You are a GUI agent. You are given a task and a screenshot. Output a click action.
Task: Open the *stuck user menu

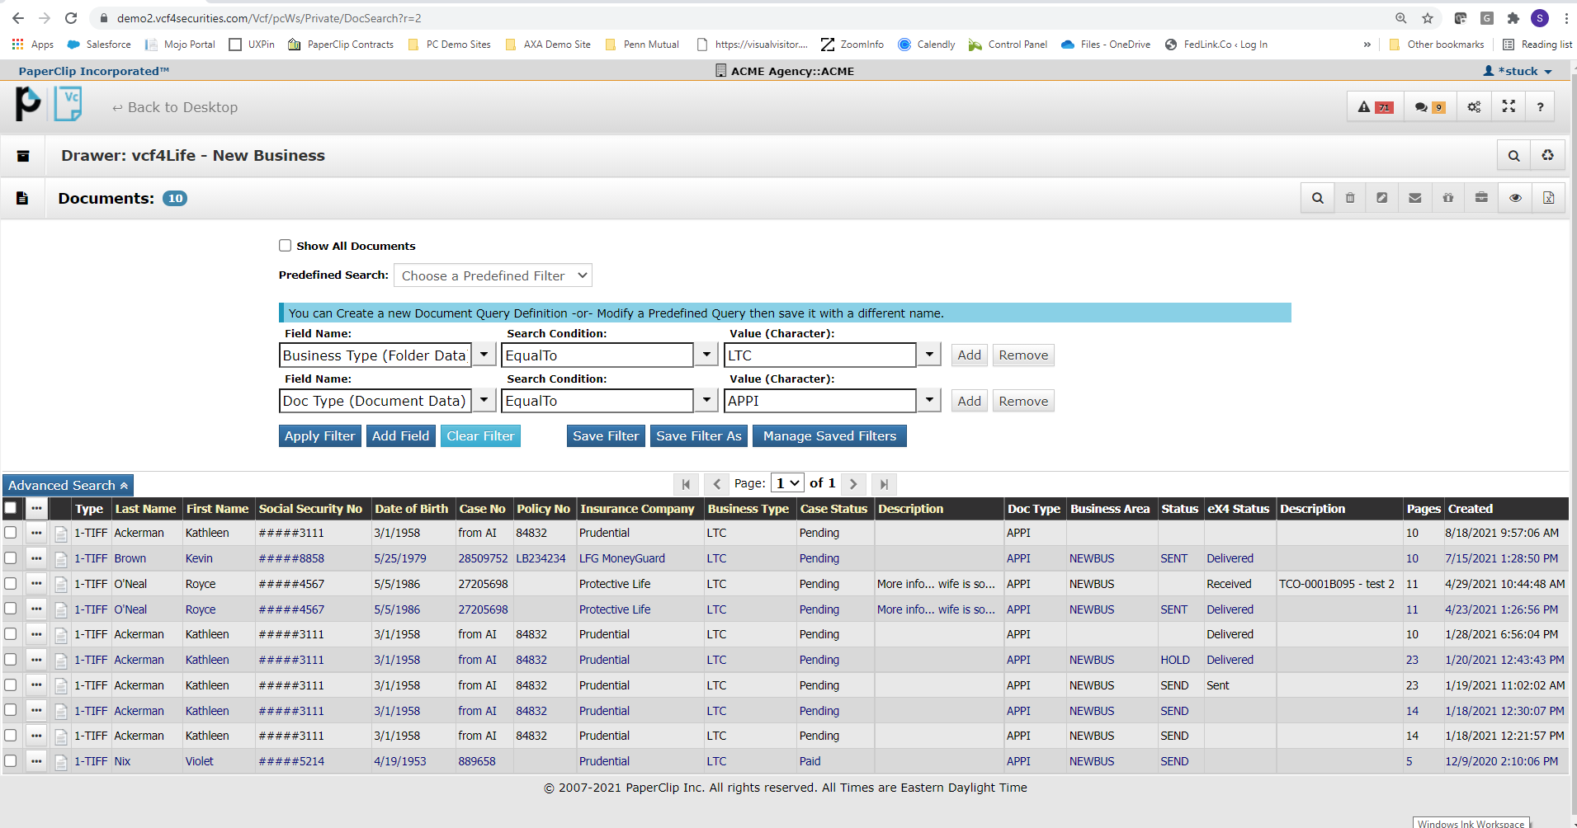(1518, 72)
